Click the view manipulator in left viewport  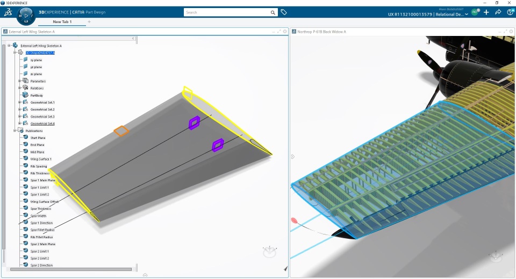coord(269,252)
